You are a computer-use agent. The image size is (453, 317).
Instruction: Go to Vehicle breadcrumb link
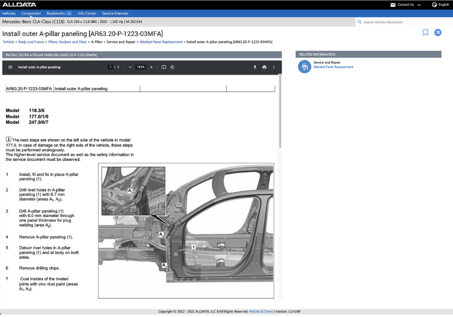coord(8,42)
